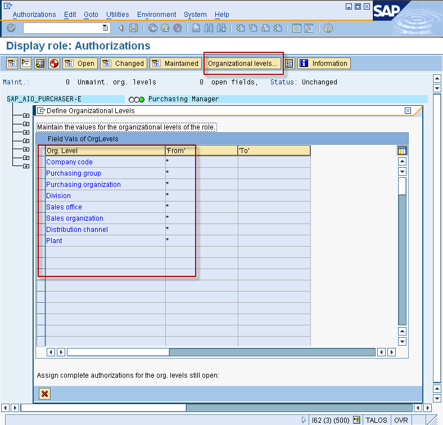Click the Organizational levels button
Viewport: 443px width, 425px height.
point(242,64)
